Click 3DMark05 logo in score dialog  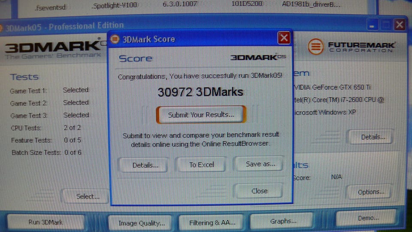(258, 57)
